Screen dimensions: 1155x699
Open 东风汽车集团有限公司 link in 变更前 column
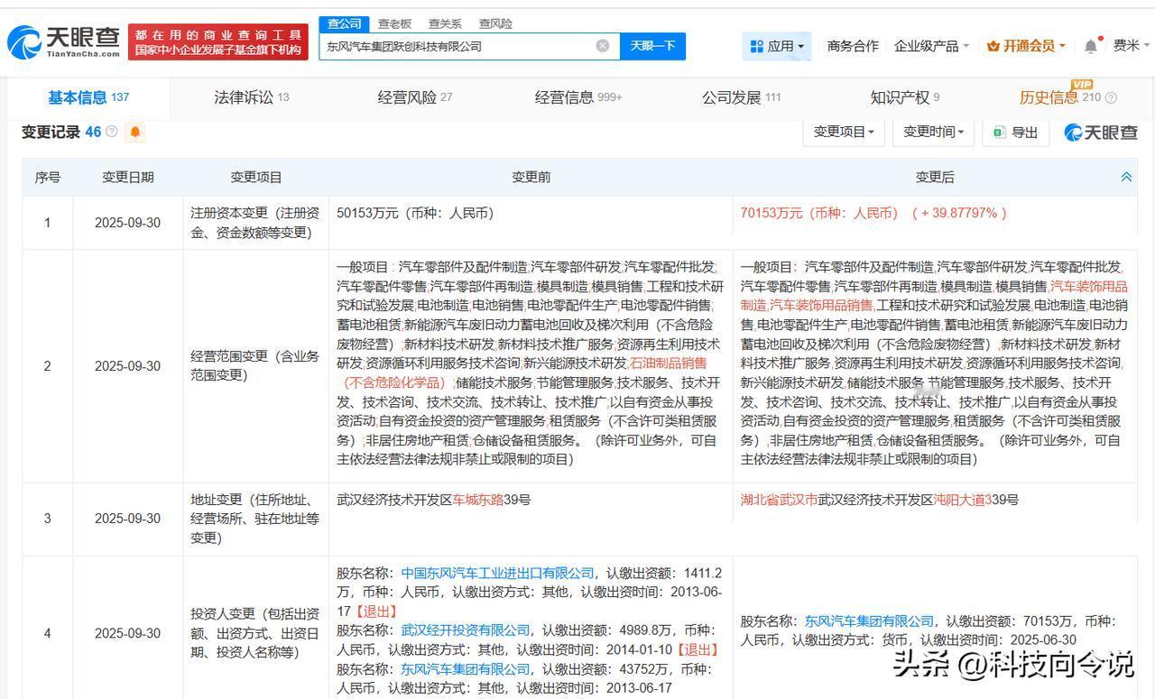(466, 668)
